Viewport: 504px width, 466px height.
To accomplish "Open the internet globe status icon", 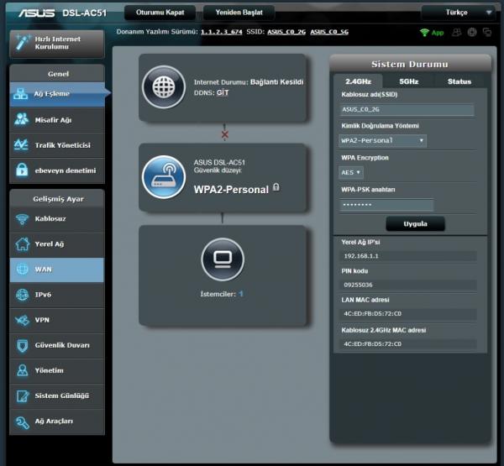I will pyautogui.click(x=164, y=87).
